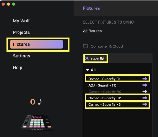Select the Cameo - Superfly HD row
The width and height of the screenshot is (158, 137).
coord(117,91)
